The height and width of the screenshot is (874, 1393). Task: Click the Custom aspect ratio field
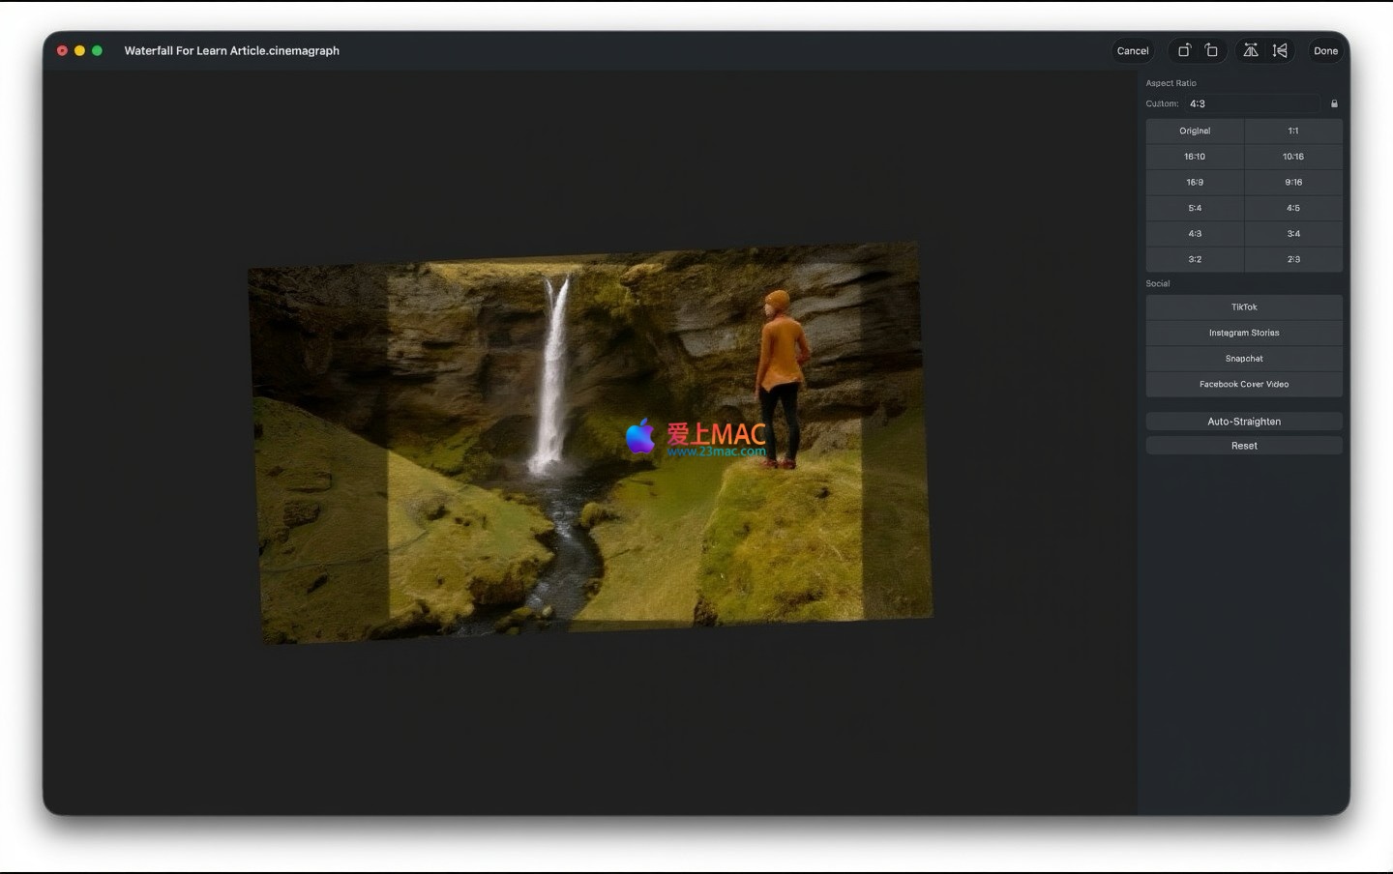[1252, 103]
